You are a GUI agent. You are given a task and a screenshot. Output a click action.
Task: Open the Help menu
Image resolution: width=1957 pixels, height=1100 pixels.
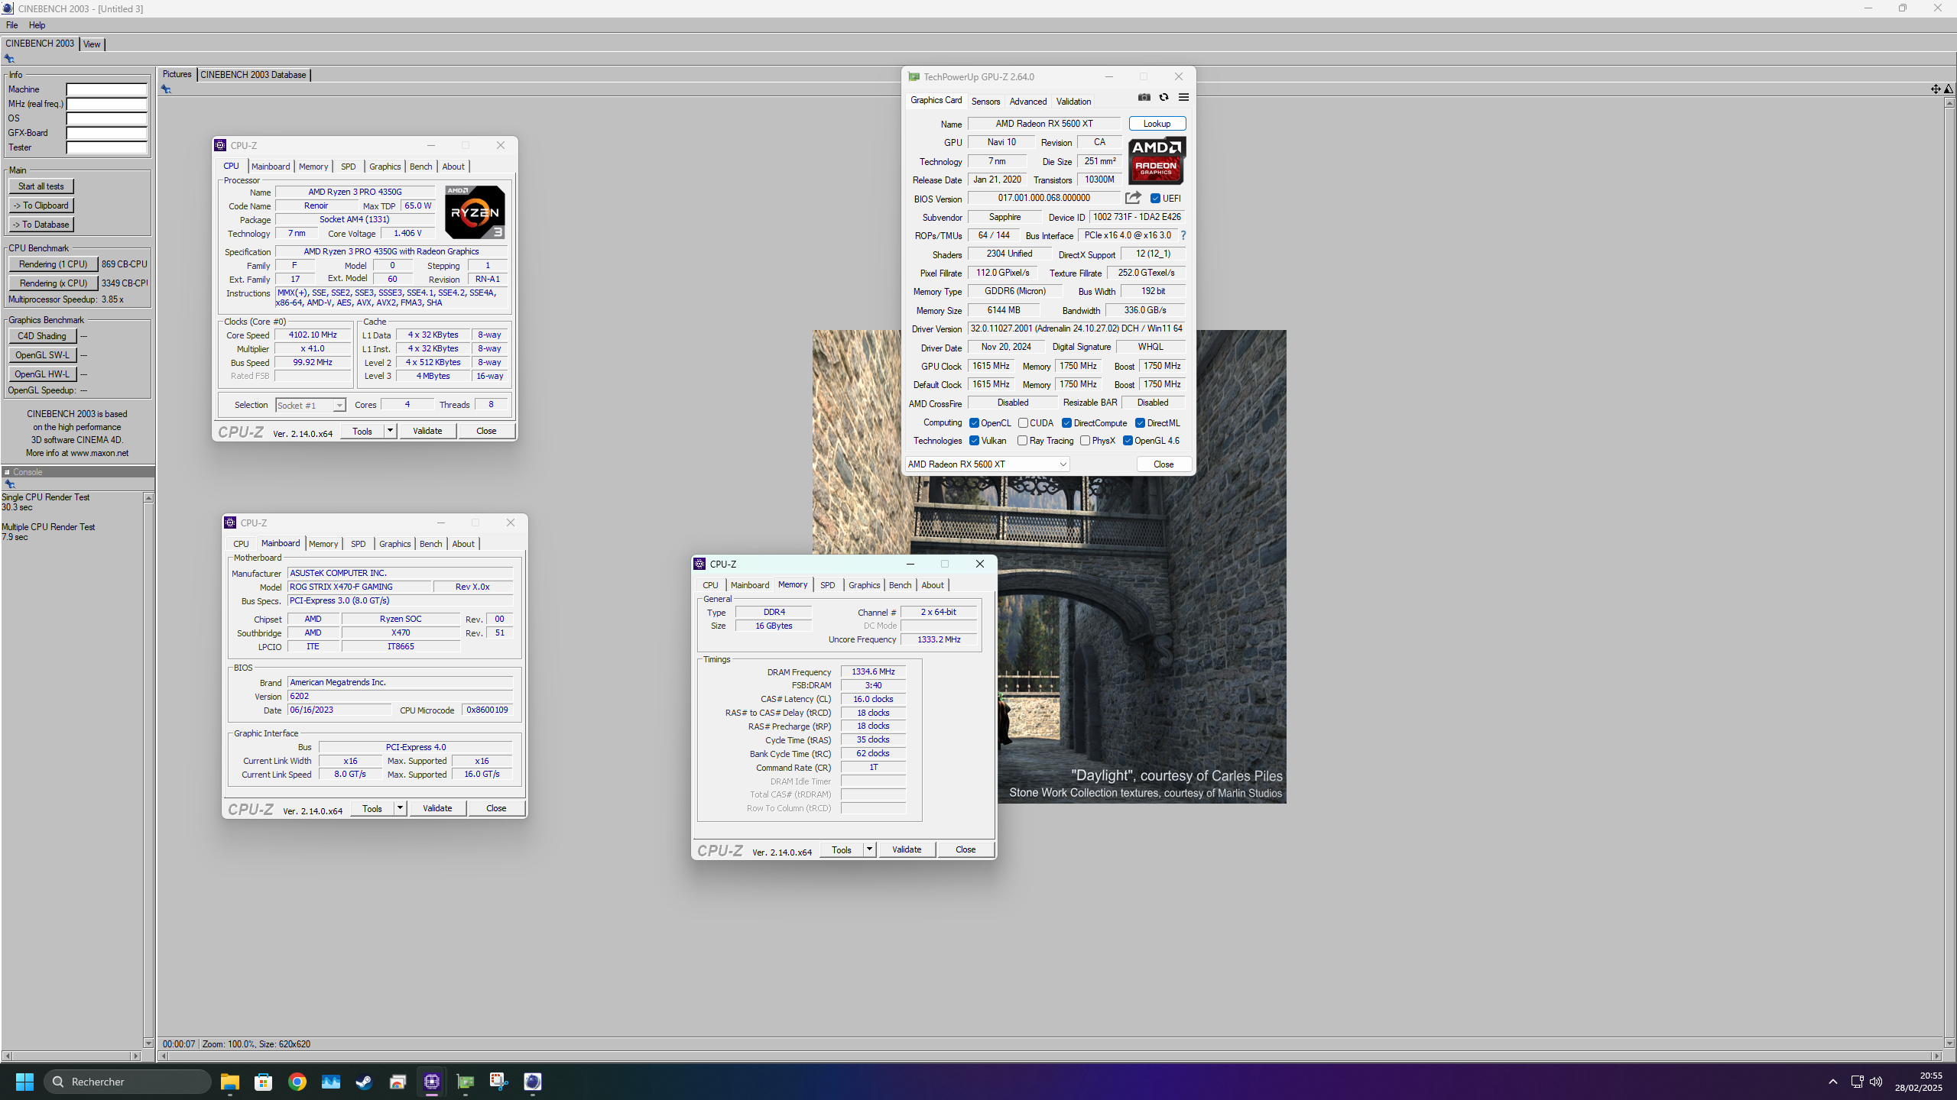pos(37,25)
